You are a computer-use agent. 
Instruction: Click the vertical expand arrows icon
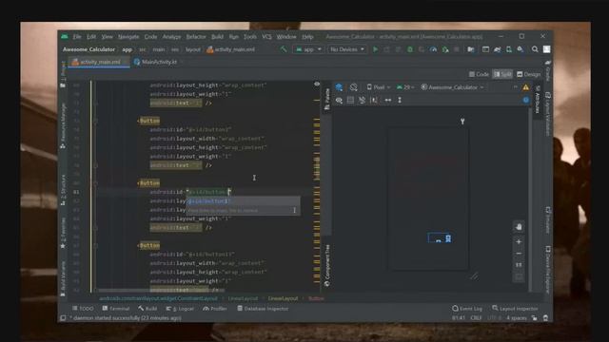point(400,100)
